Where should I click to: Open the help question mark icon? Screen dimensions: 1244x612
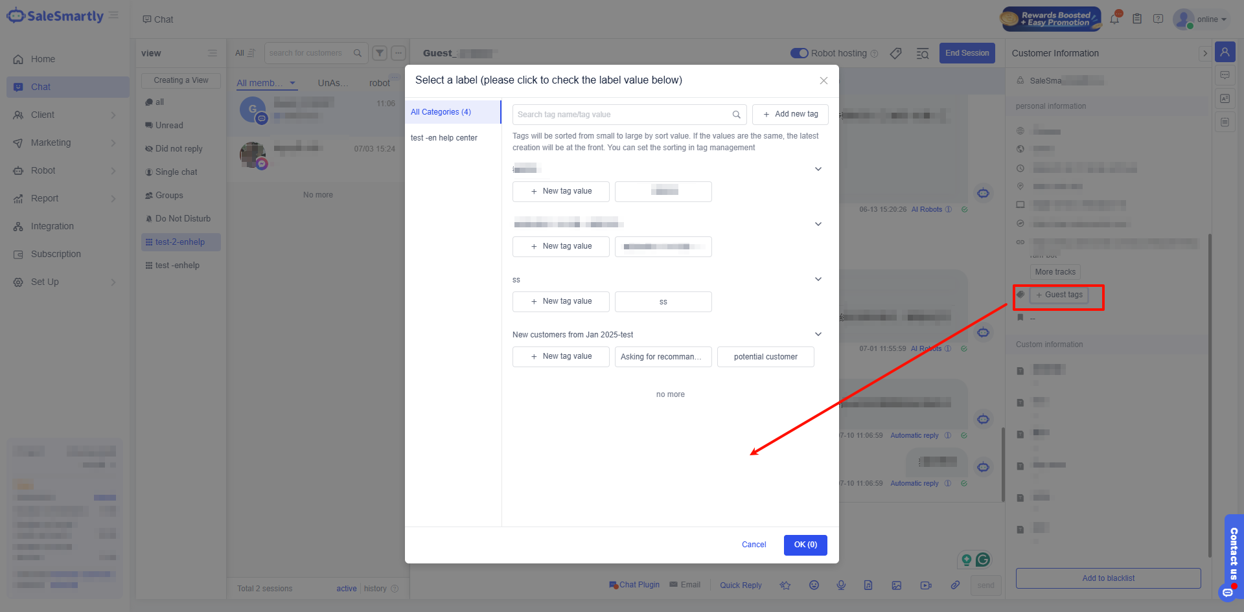pos(1158,19)
